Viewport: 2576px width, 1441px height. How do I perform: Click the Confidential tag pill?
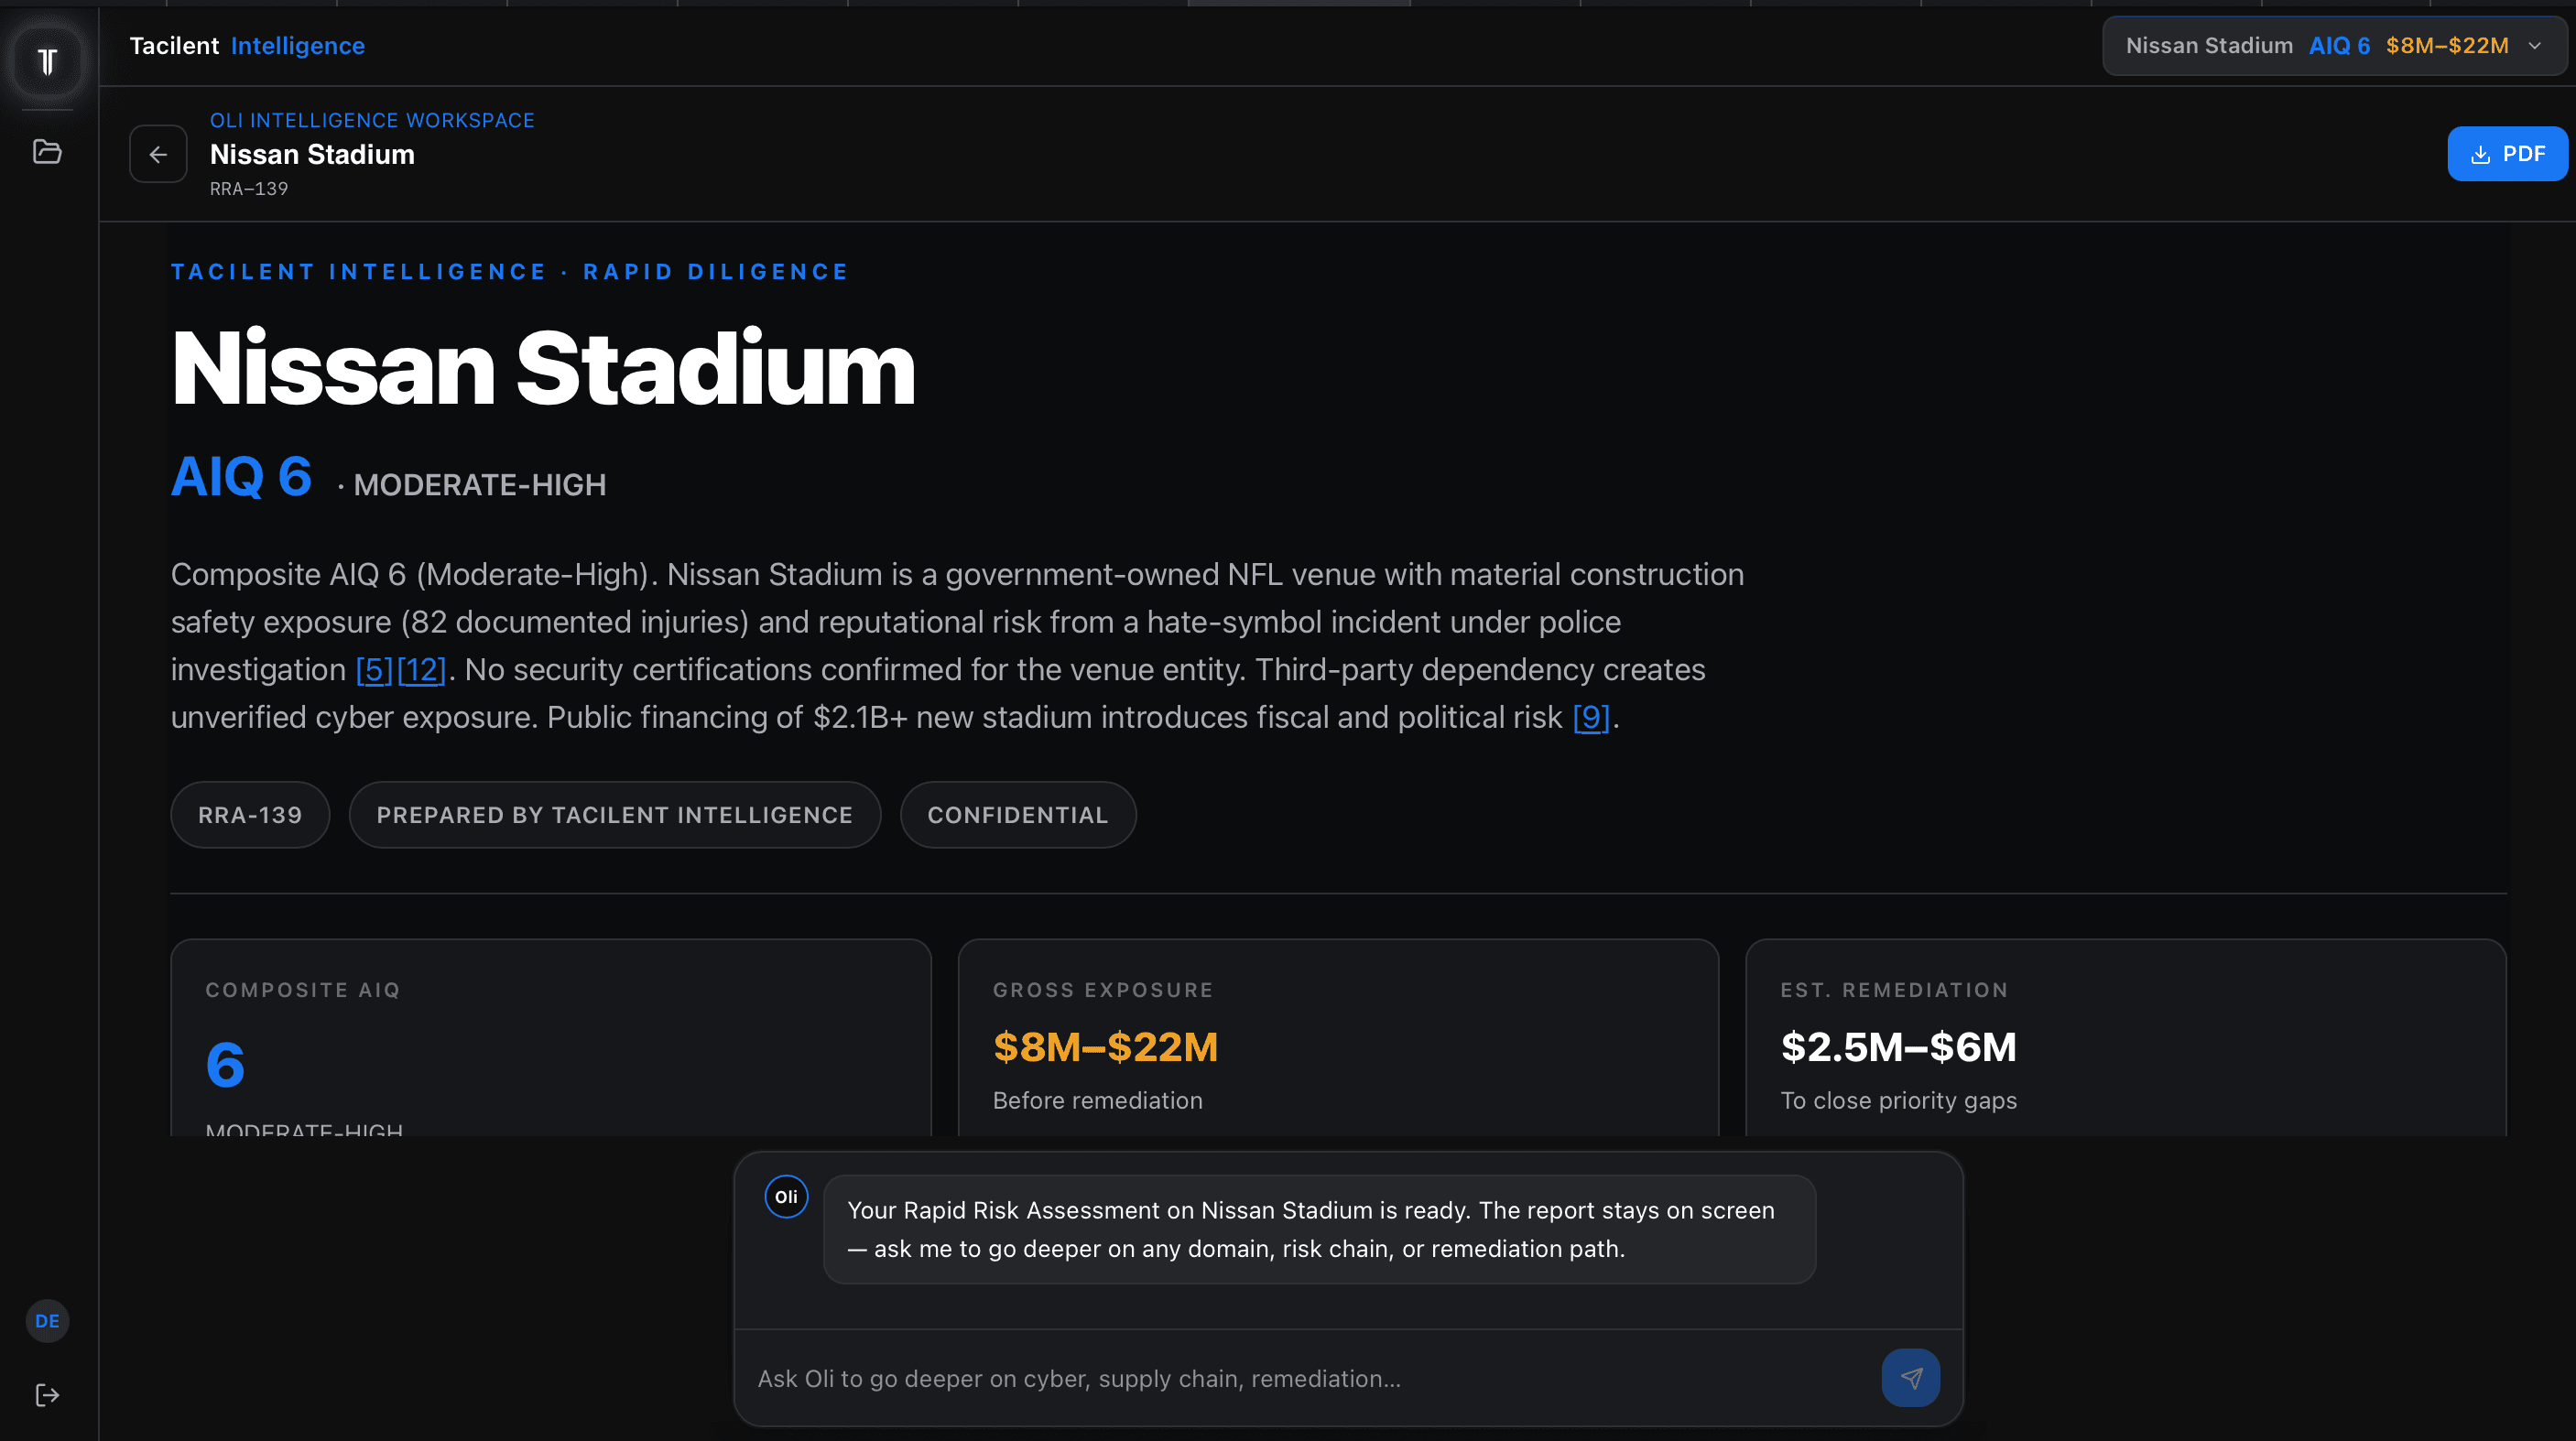pos(1018,815)
